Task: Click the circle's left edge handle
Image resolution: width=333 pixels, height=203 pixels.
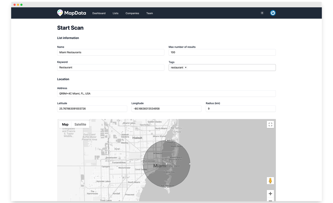Action: 143,164
